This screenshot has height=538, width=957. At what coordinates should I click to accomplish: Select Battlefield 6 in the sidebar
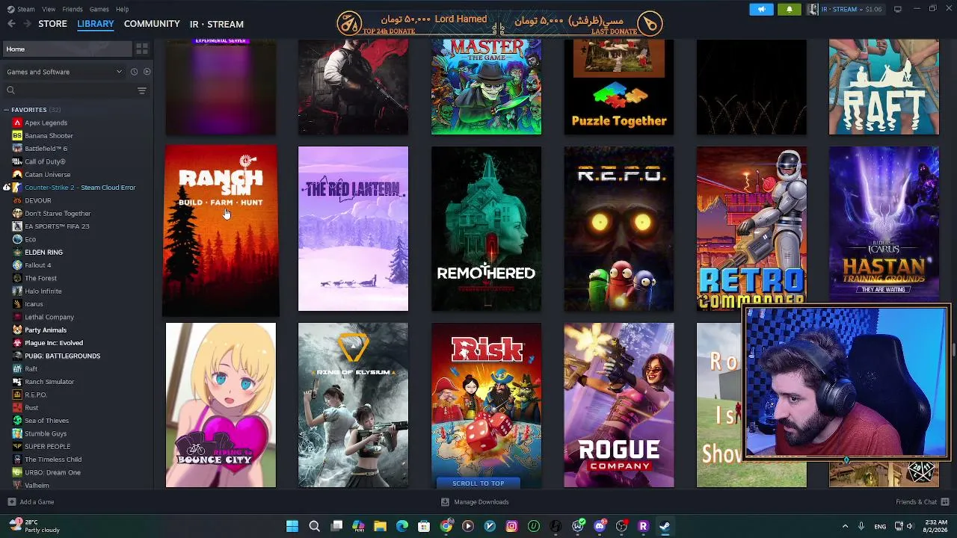[x=46, y=149]
